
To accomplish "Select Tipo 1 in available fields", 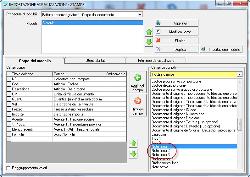I will [194, 138].
